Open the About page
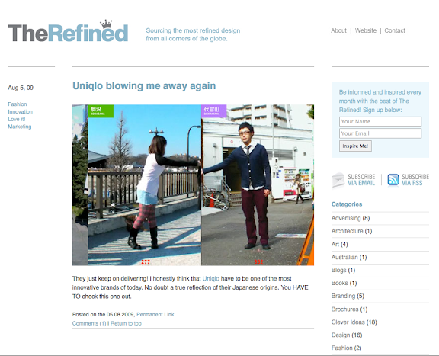Image resolution: width=439 pixels, height=356 pixels. click(338, 30)
